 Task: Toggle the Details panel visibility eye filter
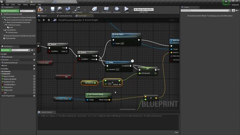pos(237,10)
